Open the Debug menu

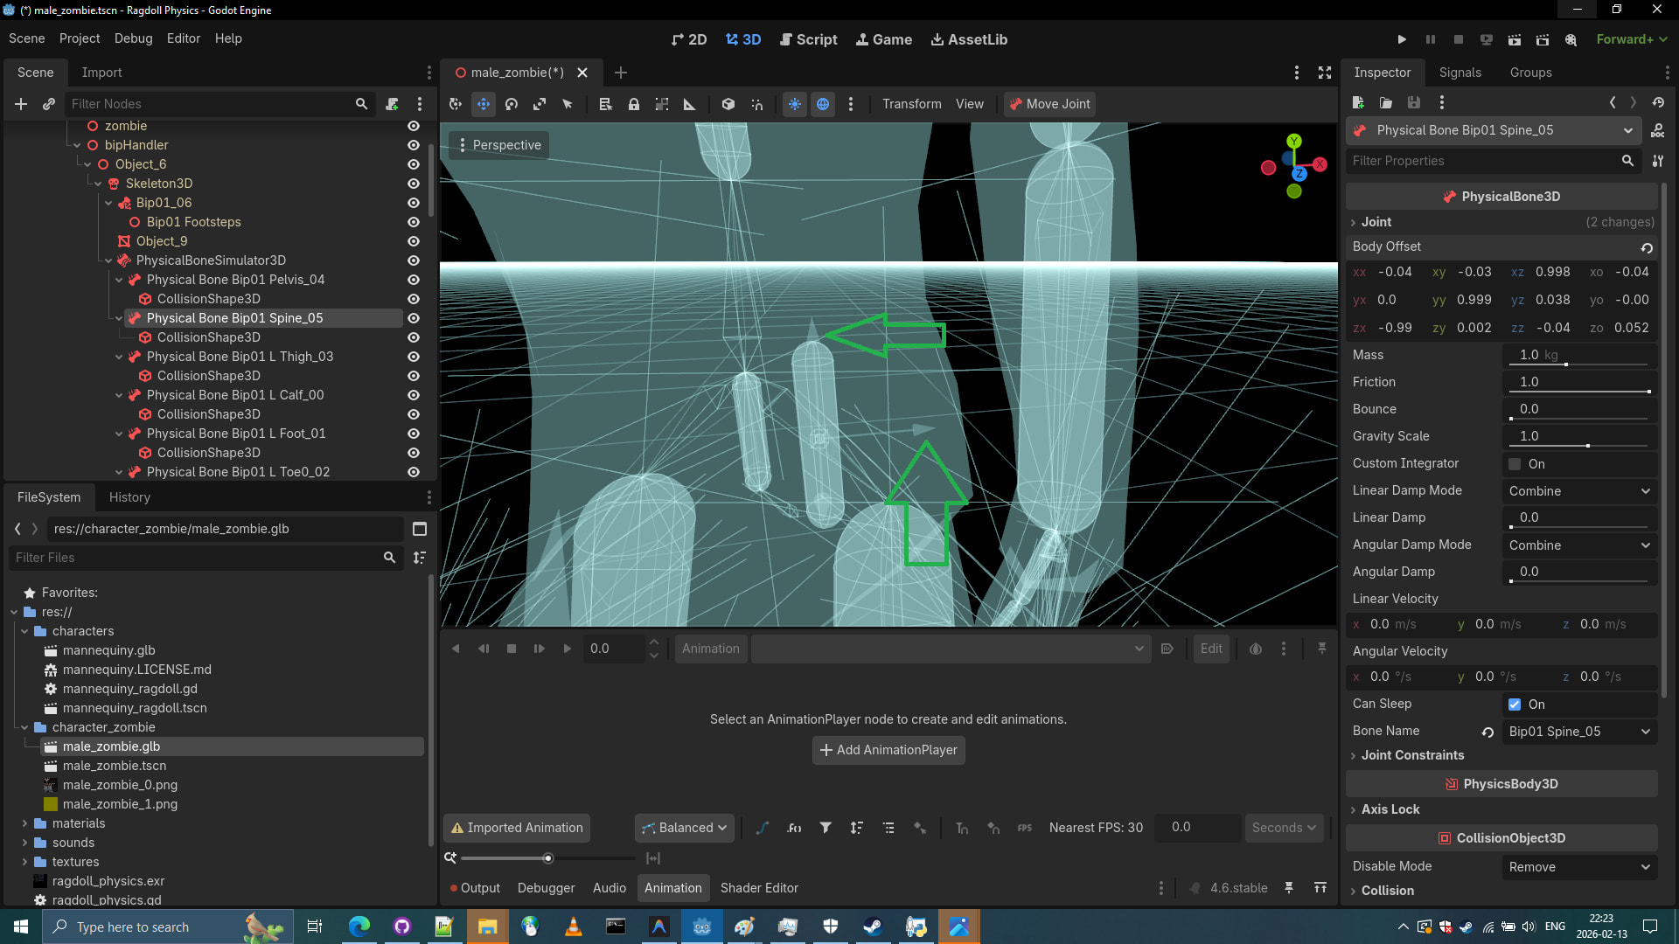133,38
